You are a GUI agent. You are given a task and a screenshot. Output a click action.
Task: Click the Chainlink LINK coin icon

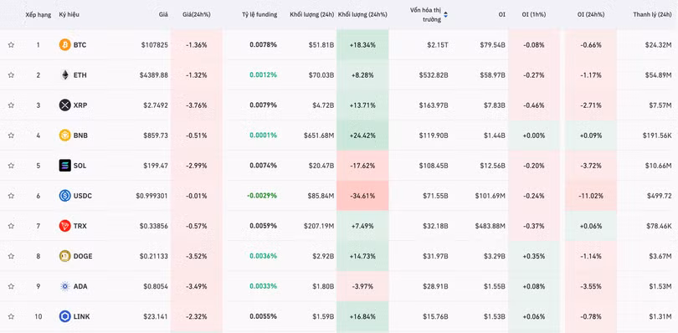pos(64,316)
